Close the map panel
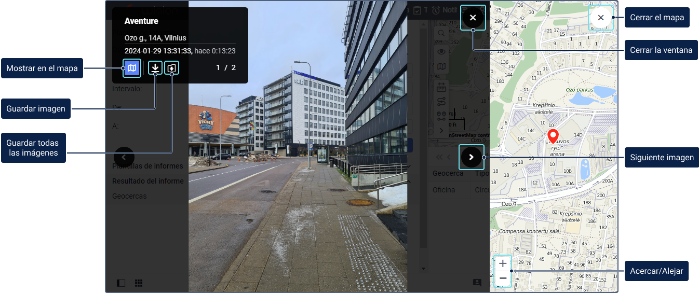The image size is (699, 293). click(x=600, y=18)
